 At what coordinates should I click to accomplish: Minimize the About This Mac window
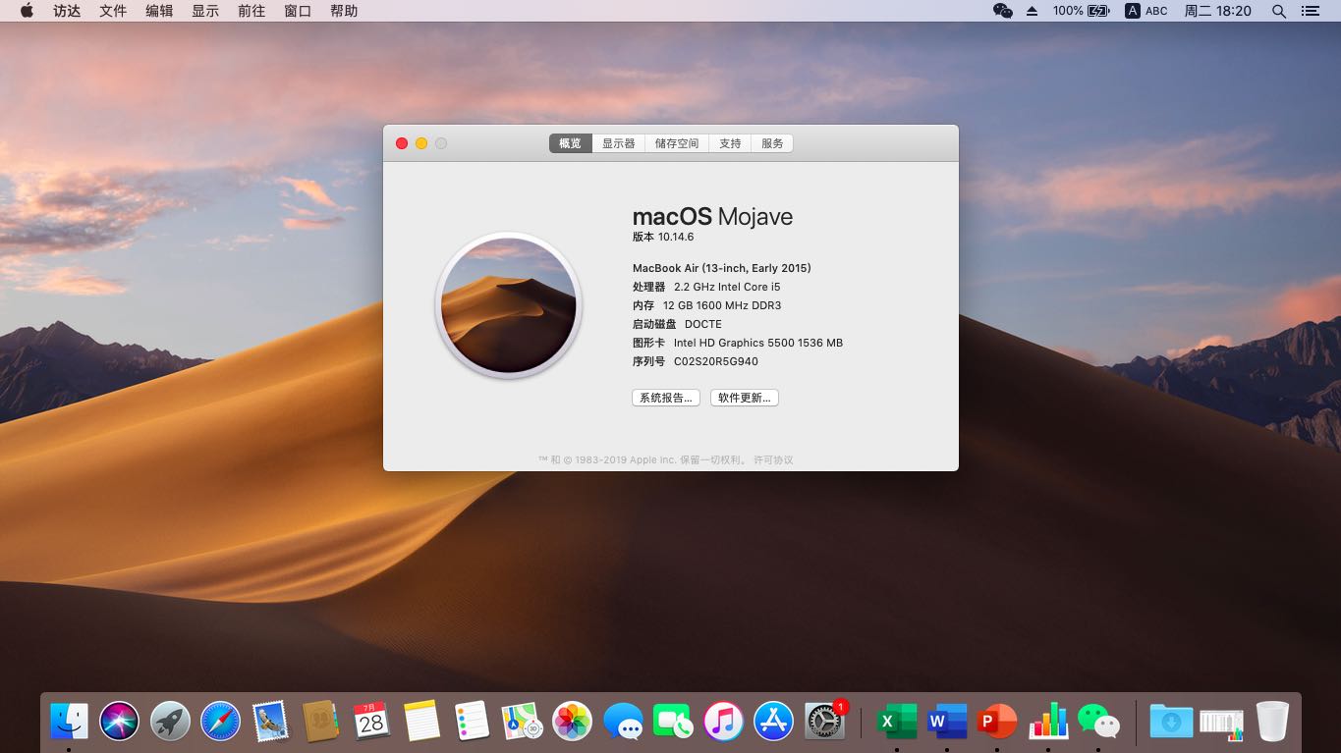pos(421,143)
